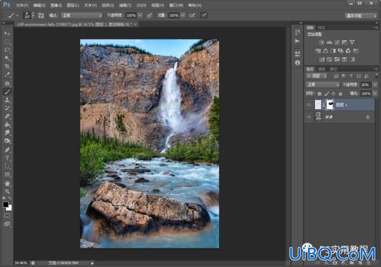Add a Color Balance adjustment
This screenshot has width=381, height=267.
click(x=325, y=51)
